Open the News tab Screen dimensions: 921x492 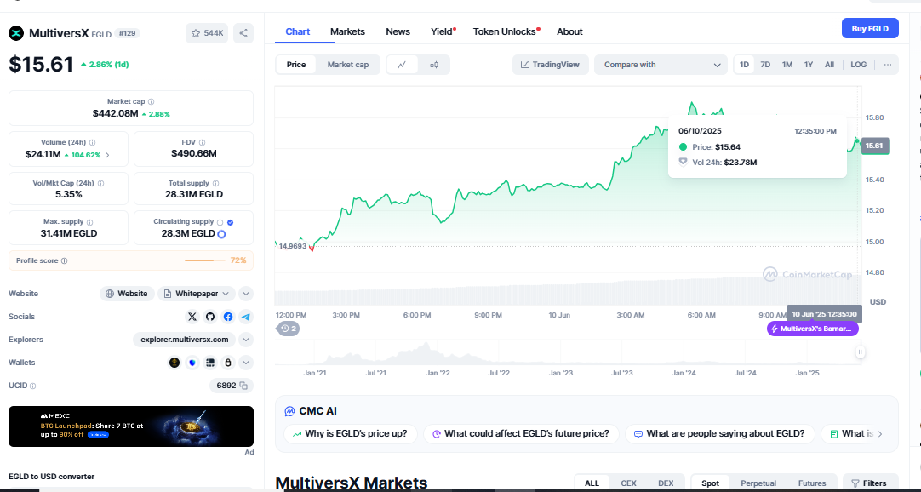(x=398, y=31)
